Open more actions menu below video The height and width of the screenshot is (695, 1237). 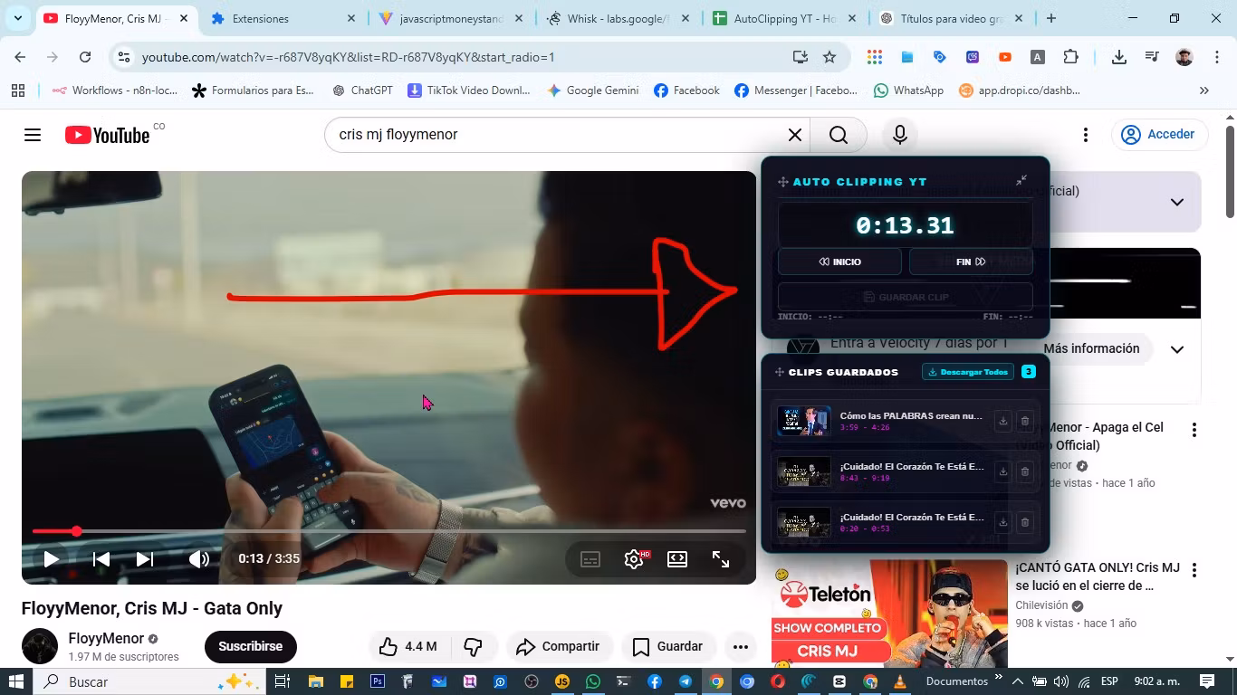tap(741, 646)
